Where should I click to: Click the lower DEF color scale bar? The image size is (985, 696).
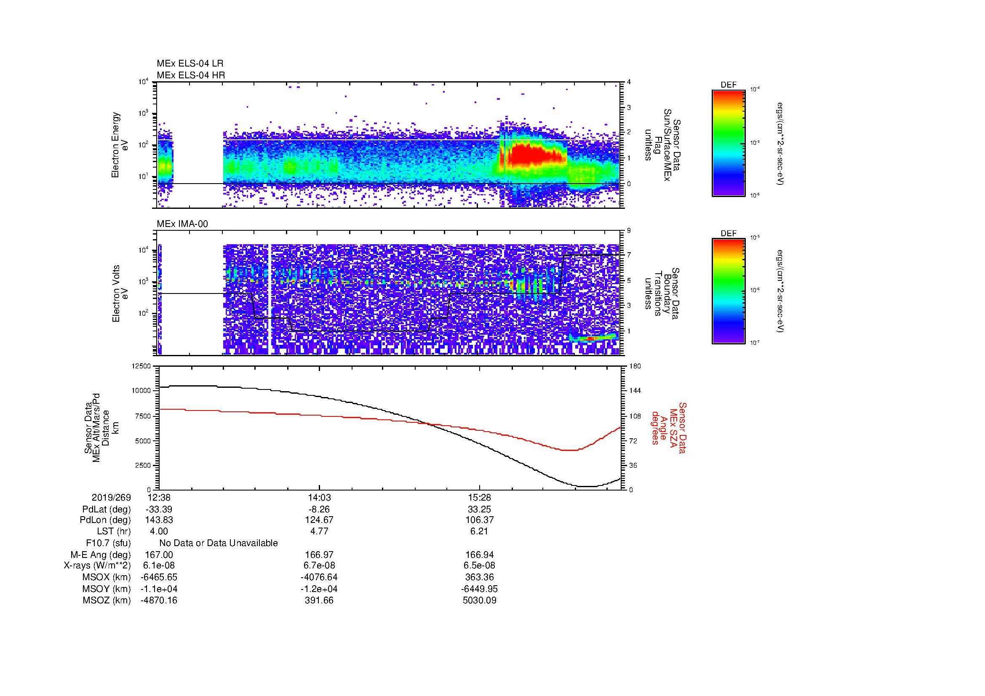(x=729, y=291)
